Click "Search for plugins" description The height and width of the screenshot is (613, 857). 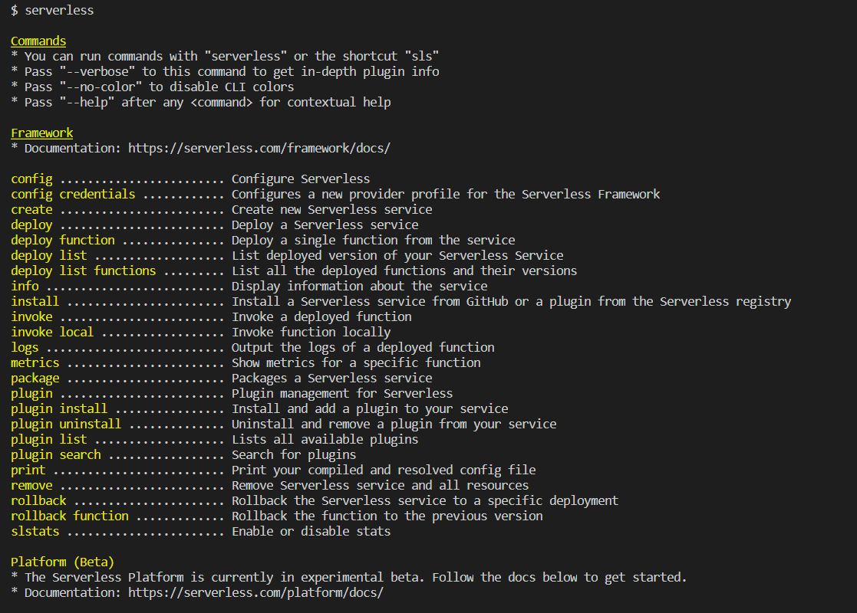(294, 454)
